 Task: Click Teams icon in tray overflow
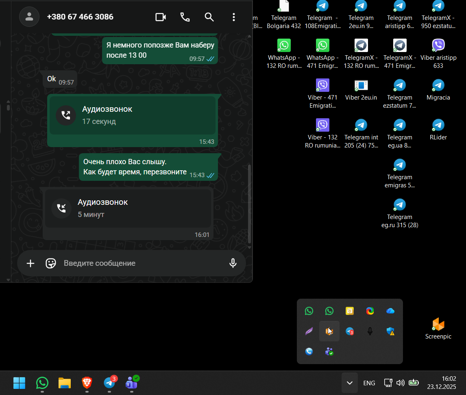pyautogui.click(x=329, y=352)
